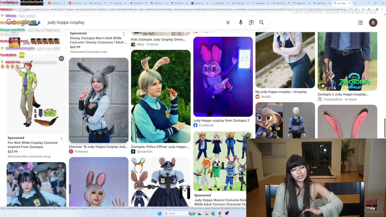The width and height of the screenshot is (386, 217).
Task: Close the active judy hopps tab
Action: pos(350,3)
